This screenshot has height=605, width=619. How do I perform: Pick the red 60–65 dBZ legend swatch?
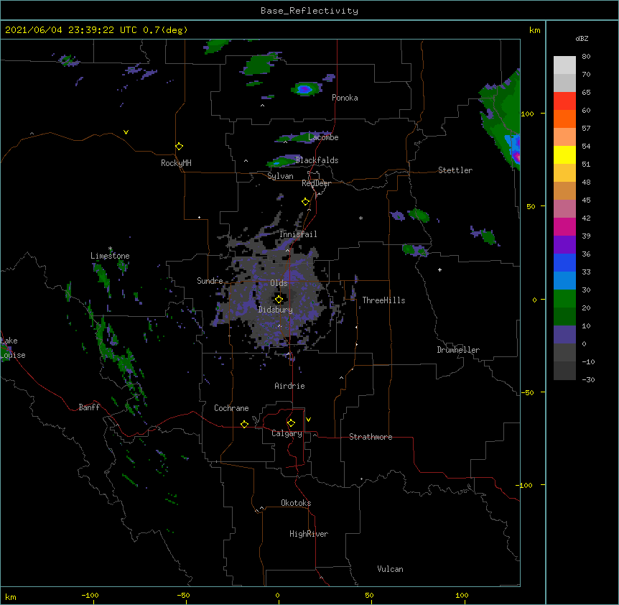pyautogui.click(x=564, y=101)
